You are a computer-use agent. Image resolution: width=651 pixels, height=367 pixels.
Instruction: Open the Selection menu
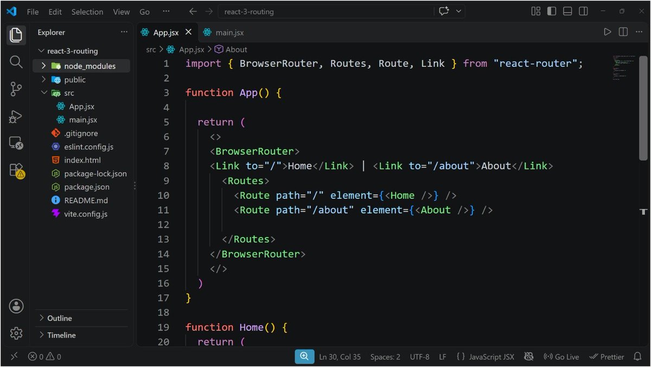(87, 11)
